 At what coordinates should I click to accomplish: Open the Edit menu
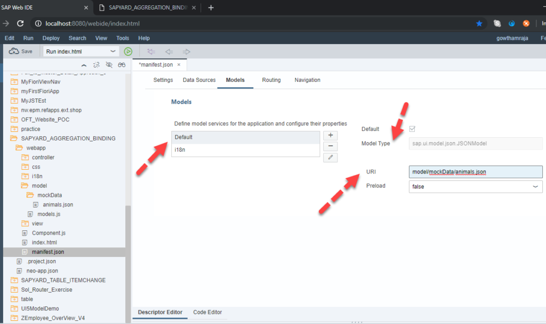pyautogui.click(x=10, y=38)
